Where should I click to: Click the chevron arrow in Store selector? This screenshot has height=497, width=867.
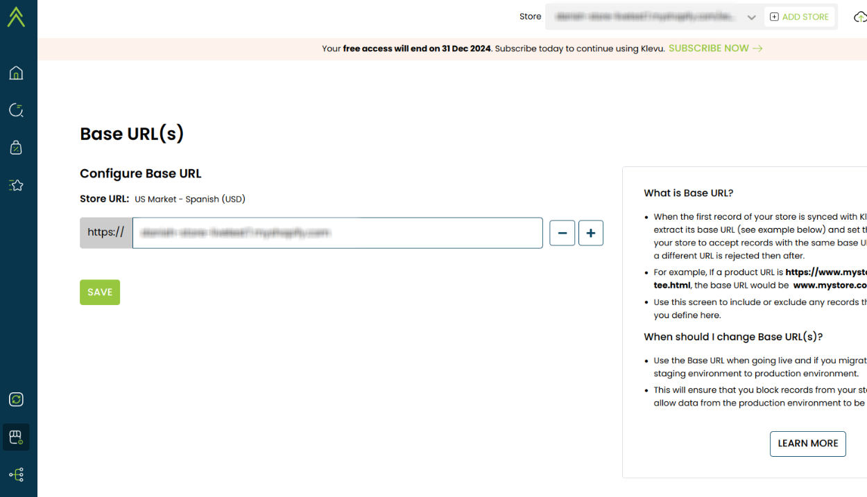pyautogui.click(x=751, y=17)
